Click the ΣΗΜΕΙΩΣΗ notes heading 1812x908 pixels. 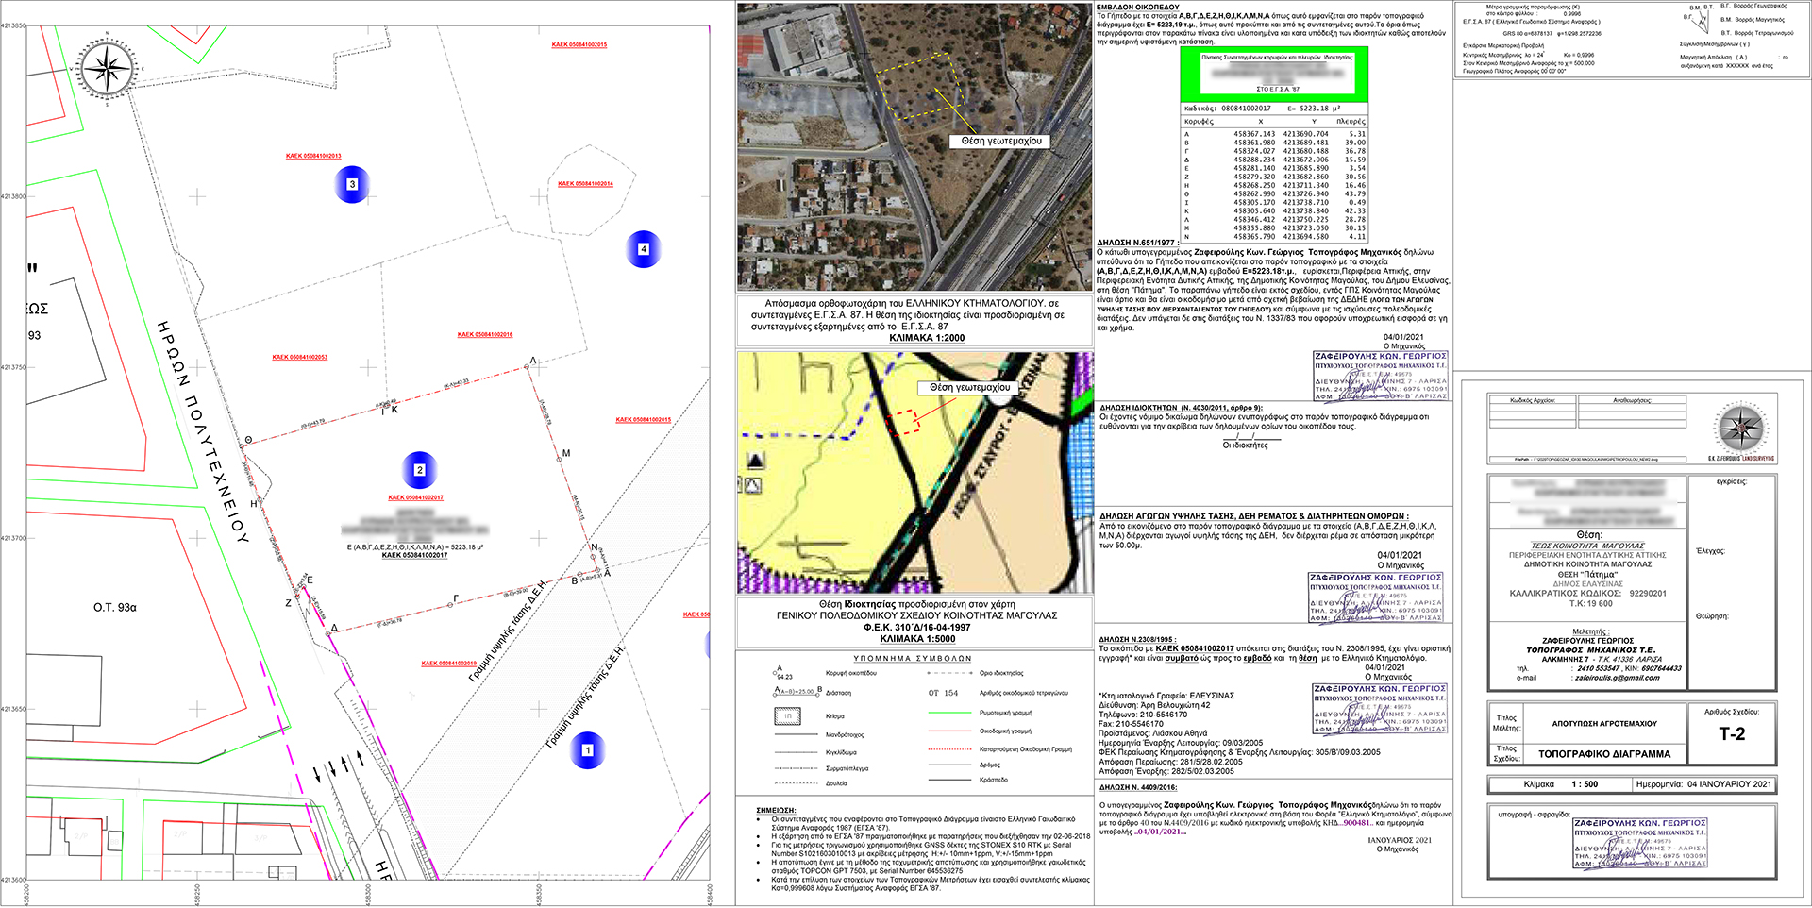pos(776,810)
